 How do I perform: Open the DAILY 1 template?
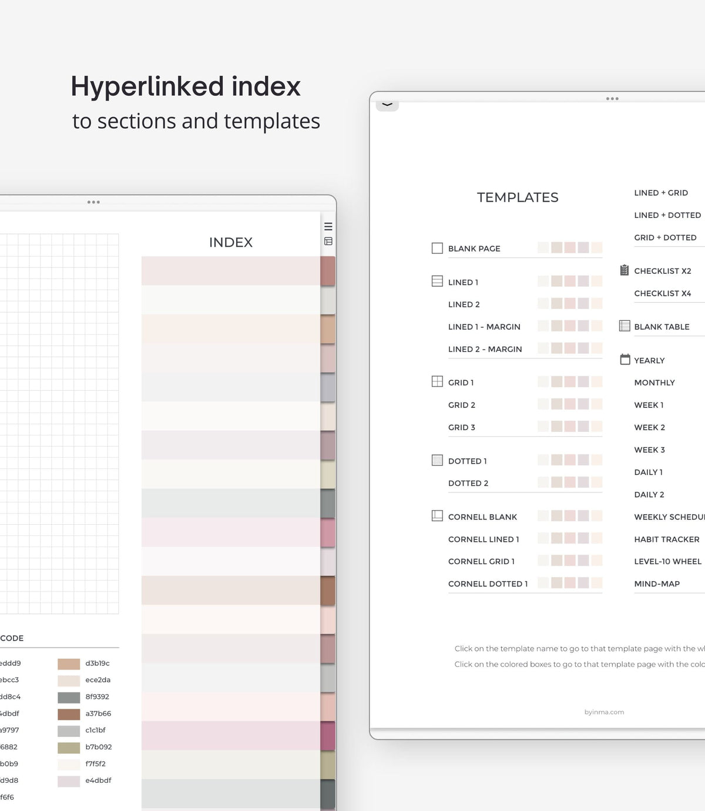coord(649,472)
